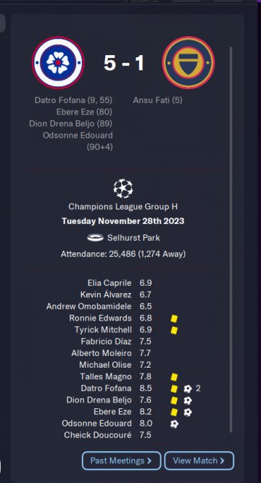Open Alberto Moleiro's player name

pyautogui.click(x=101, y=353)
